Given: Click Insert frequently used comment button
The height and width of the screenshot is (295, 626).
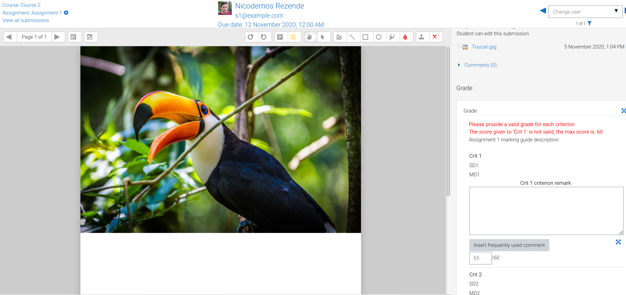Looking at the screenshot, I should 509,245.
